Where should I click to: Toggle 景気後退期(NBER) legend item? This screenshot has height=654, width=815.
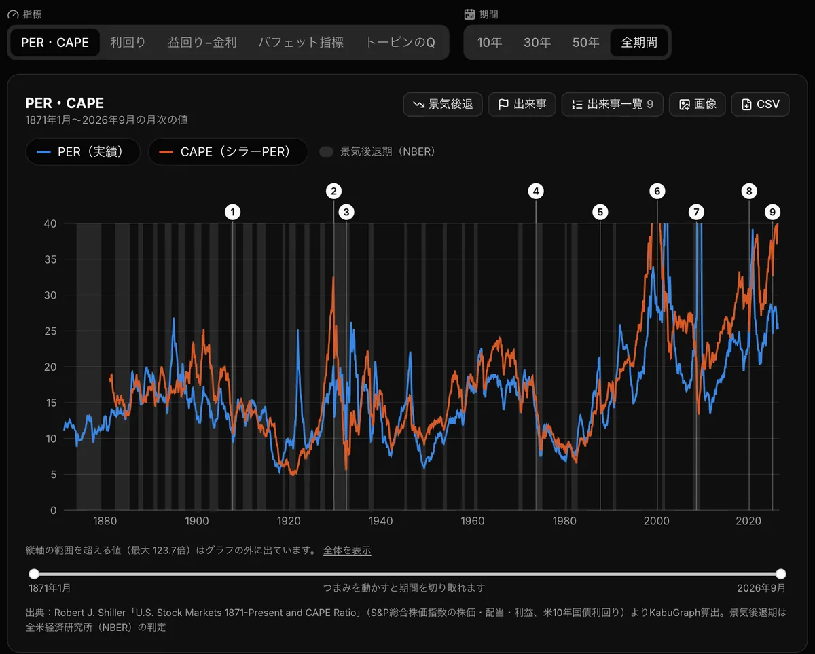click(x=378, y=151)
